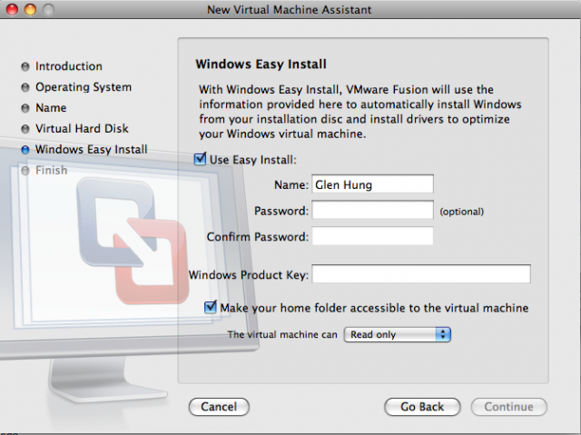Open the Read only access dropdown
Image resolution: width=581 pixels, height=435 pixels.
pos(398,334)
